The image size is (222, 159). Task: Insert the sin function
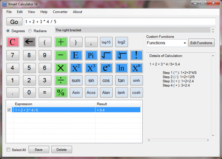[x=91, y=80]
